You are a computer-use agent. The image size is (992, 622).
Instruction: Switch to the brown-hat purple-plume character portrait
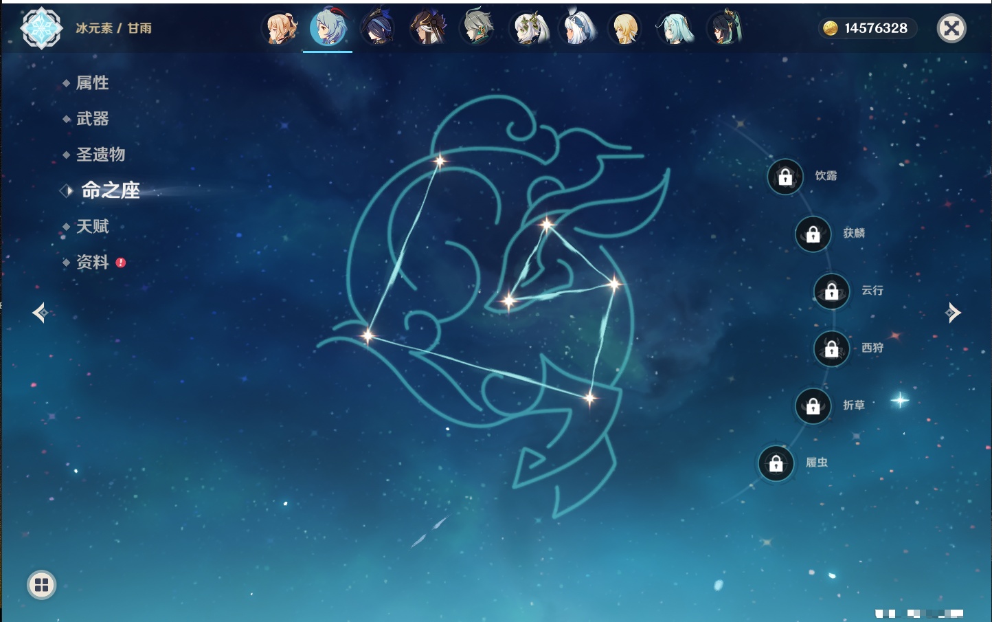coord(428,28)
